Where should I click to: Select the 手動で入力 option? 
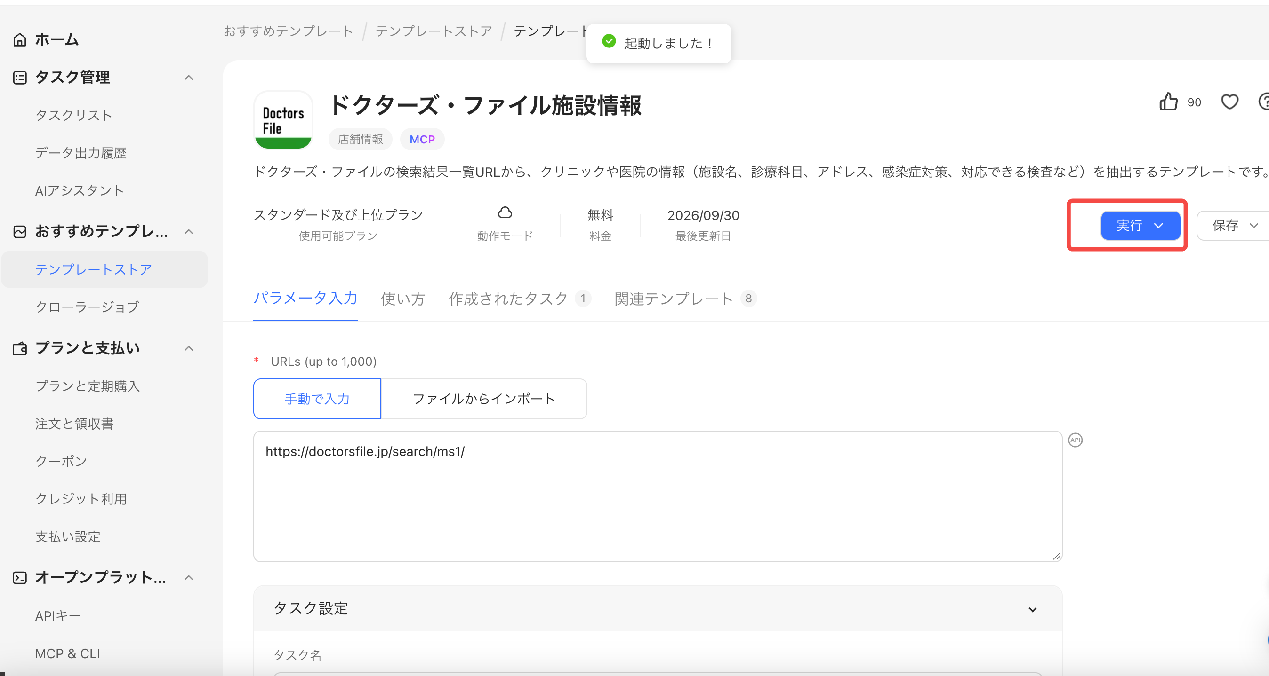click(x=317, y=399)
